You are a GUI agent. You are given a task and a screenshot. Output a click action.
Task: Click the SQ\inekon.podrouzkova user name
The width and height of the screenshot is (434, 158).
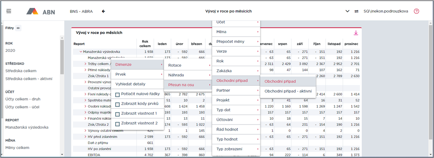[x=386, y=11]
